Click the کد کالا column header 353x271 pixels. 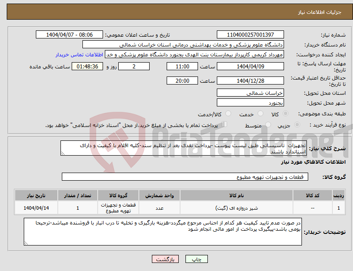[313, 195]
